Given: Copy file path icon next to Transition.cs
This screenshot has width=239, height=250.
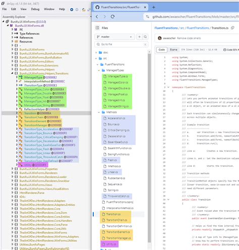Looking at the screenshot, I should point(232,28).
